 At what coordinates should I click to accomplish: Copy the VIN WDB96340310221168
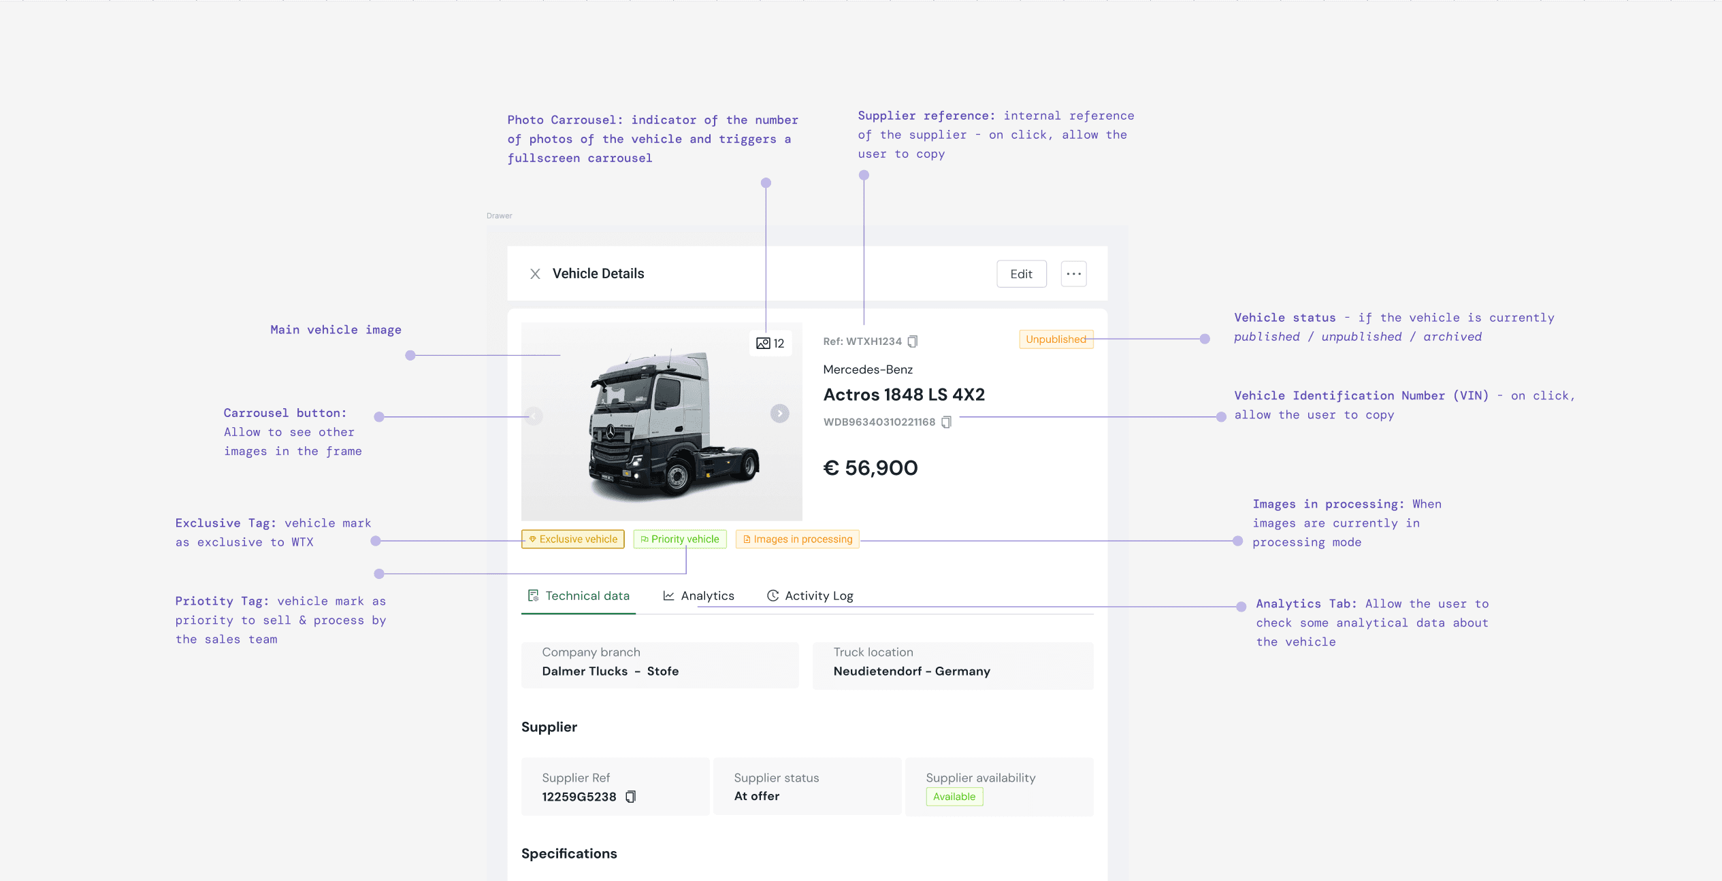946,422
